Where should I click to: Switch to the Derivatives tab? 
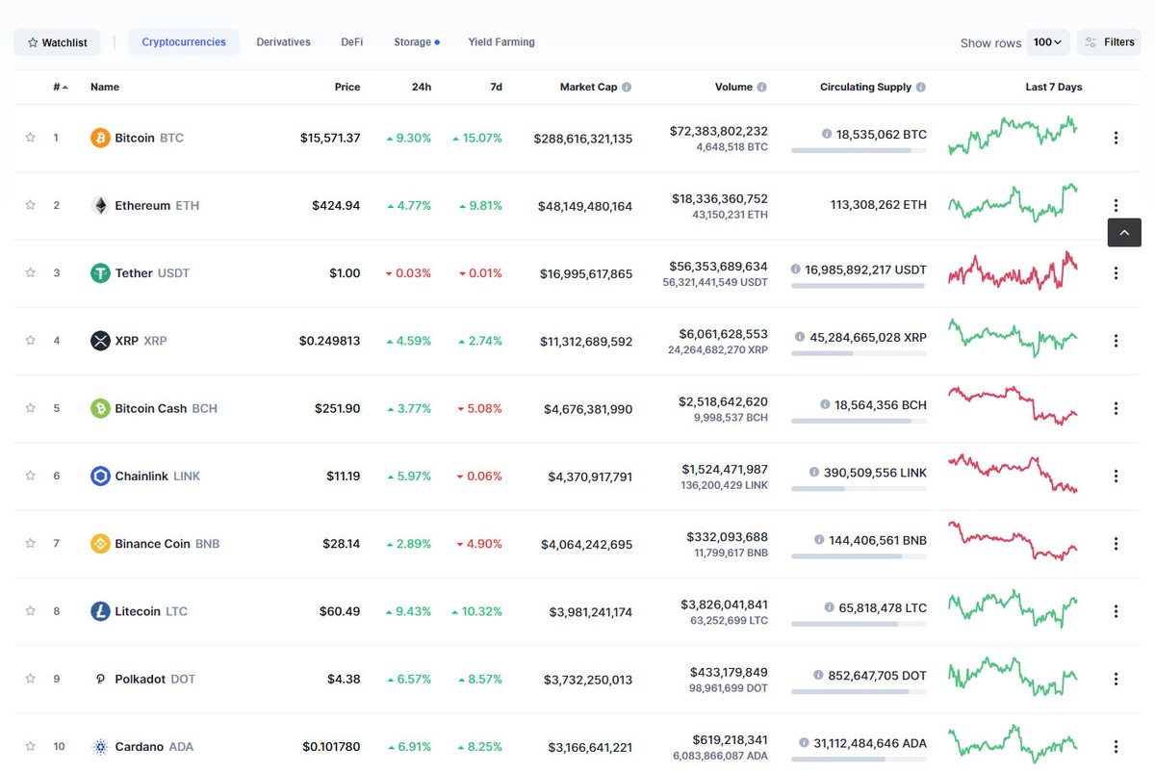(x=283, y=41)
